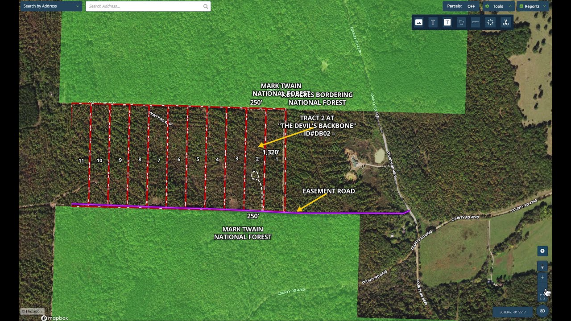571x321 pixels.
Task: Zoom out with the minus button
Action: click(542, 288)
